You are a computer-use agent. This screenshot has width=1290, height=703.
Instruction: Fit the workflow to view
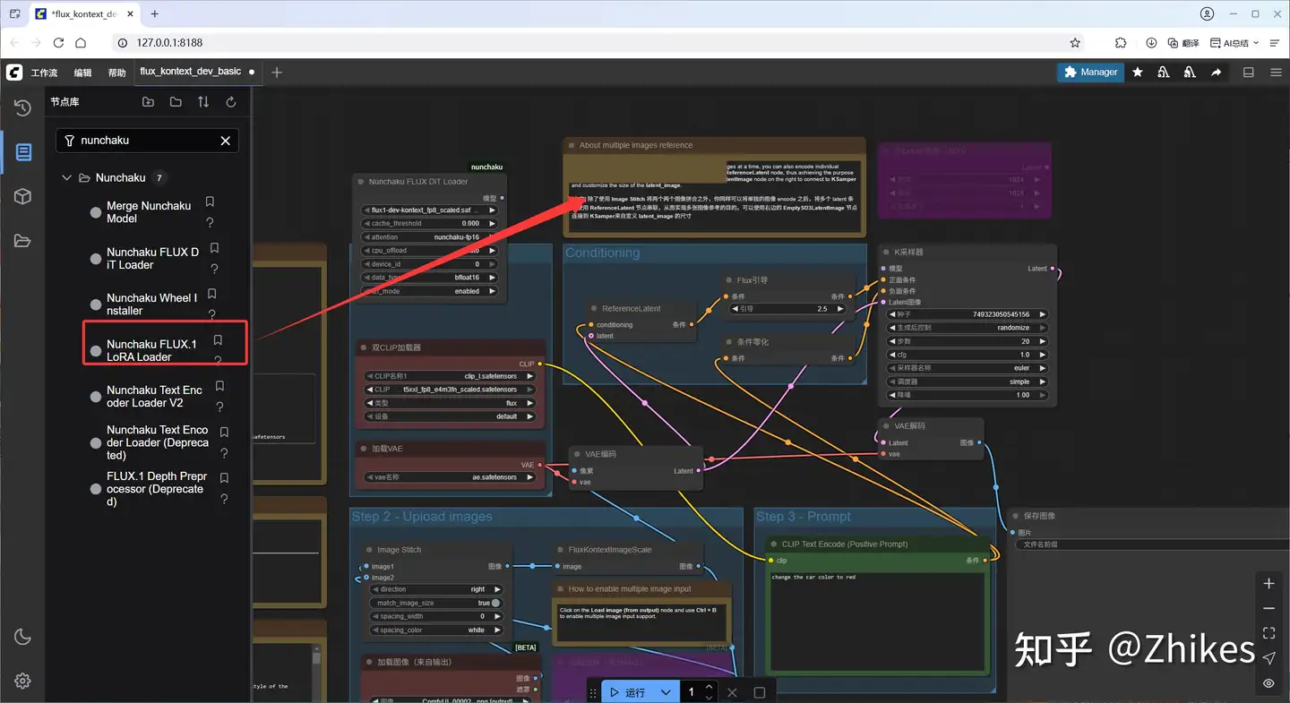pos(1268,633)
